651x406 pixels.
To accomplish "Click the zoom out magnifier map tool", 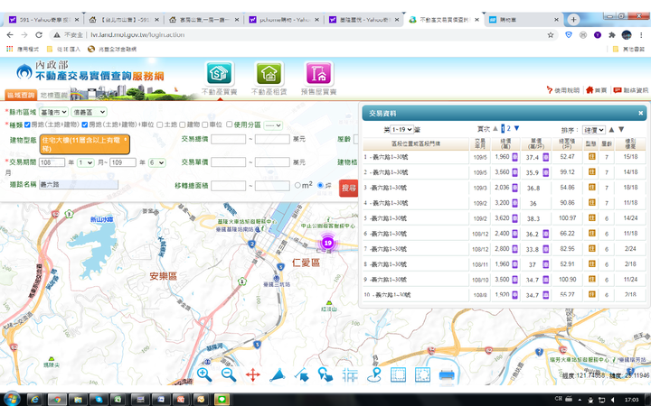I will [x=229, y=374].
